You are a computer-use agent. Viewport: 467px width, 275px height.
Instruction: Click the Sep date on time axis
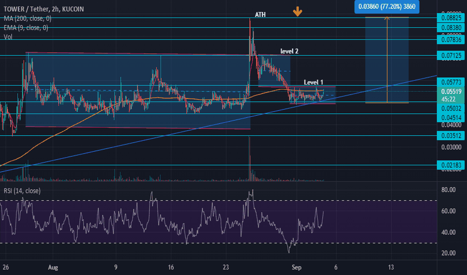pos(296,267)
